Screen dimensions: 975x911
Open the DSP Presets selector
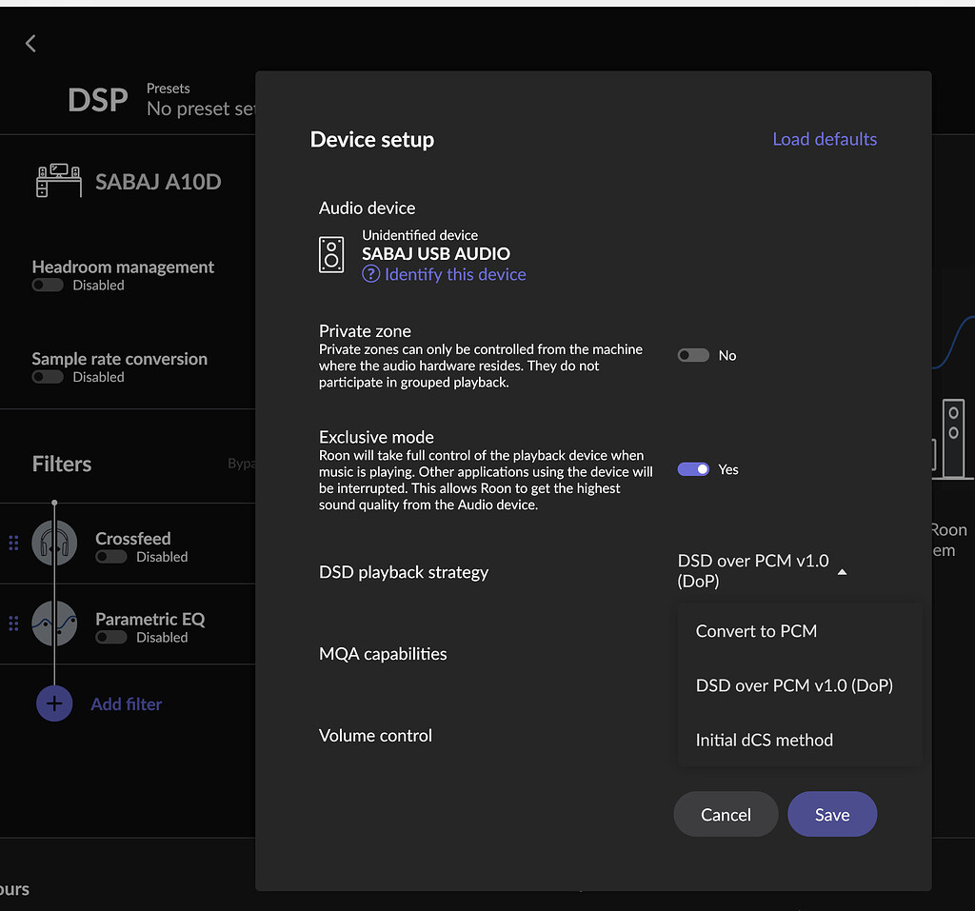(201, 100)
